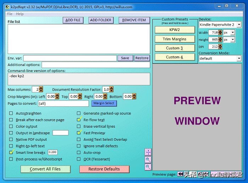Enable Avoid Text Select Overlap
The width and height of the screenshot is (248, 183).
tap(79, 139)
